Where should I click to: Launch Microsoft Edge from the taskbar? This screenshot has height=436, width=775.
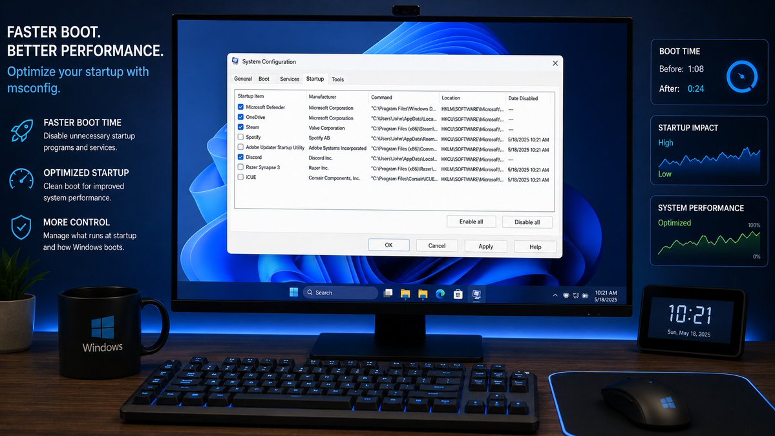pos(440,294)
